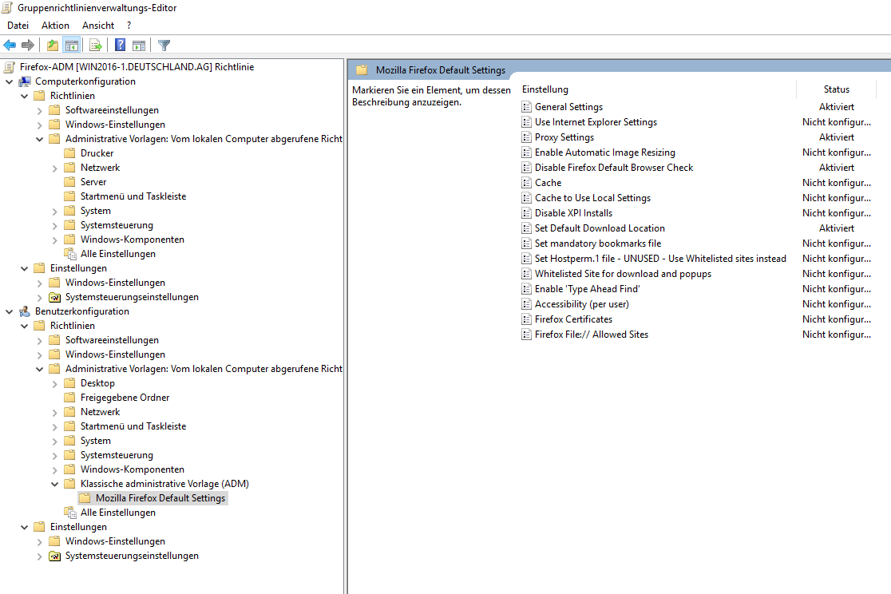Select 'Firefox File:// Allowed Sites' setting
The width and height of the screenshot is (891, 594).
(x=591, y=335)
